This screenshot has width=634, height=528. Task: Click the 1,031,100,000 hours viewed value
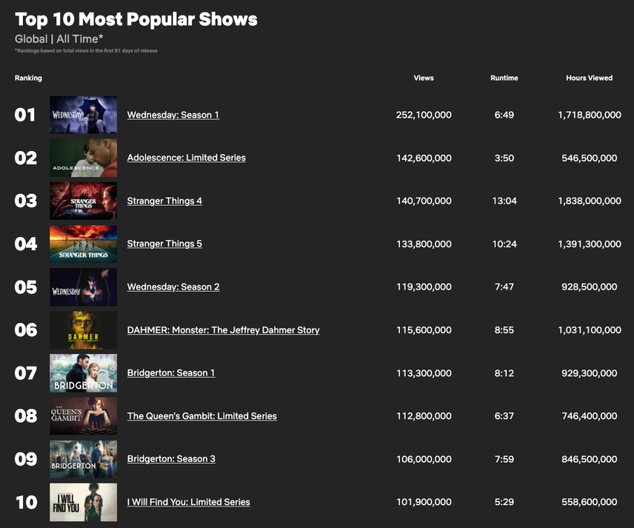click(589, 331)
